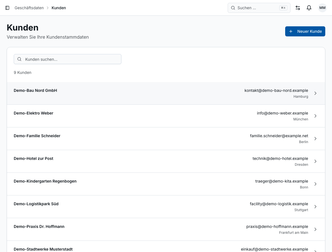Click the plus icon on Neuer Kunde
This screenshot has width=332, height=252.
pyautogui.click(x=291, y=31)
